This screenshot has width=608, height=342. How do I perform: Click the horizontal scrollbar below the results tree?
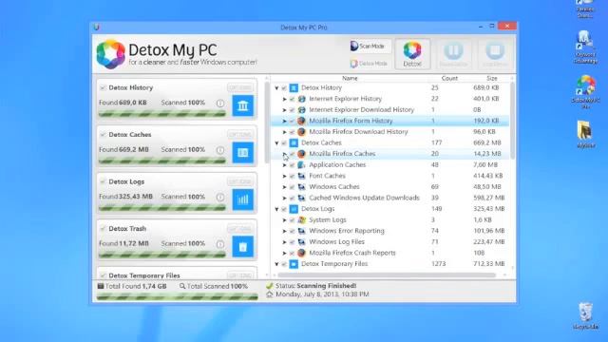coord(387,275)
